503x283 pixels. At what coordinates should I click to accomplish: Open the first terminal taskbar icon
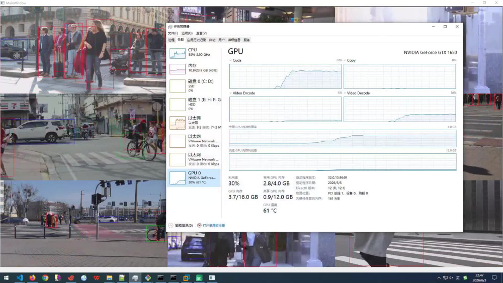coord(161,277)
